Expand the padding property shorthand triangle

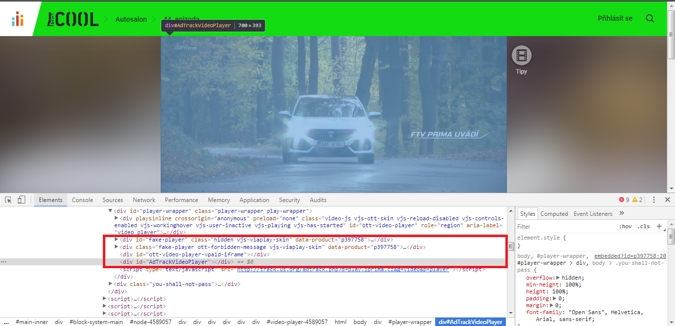[x=555, y=298]
